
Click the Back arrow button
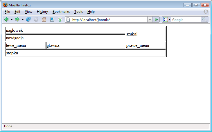(6, 19)
